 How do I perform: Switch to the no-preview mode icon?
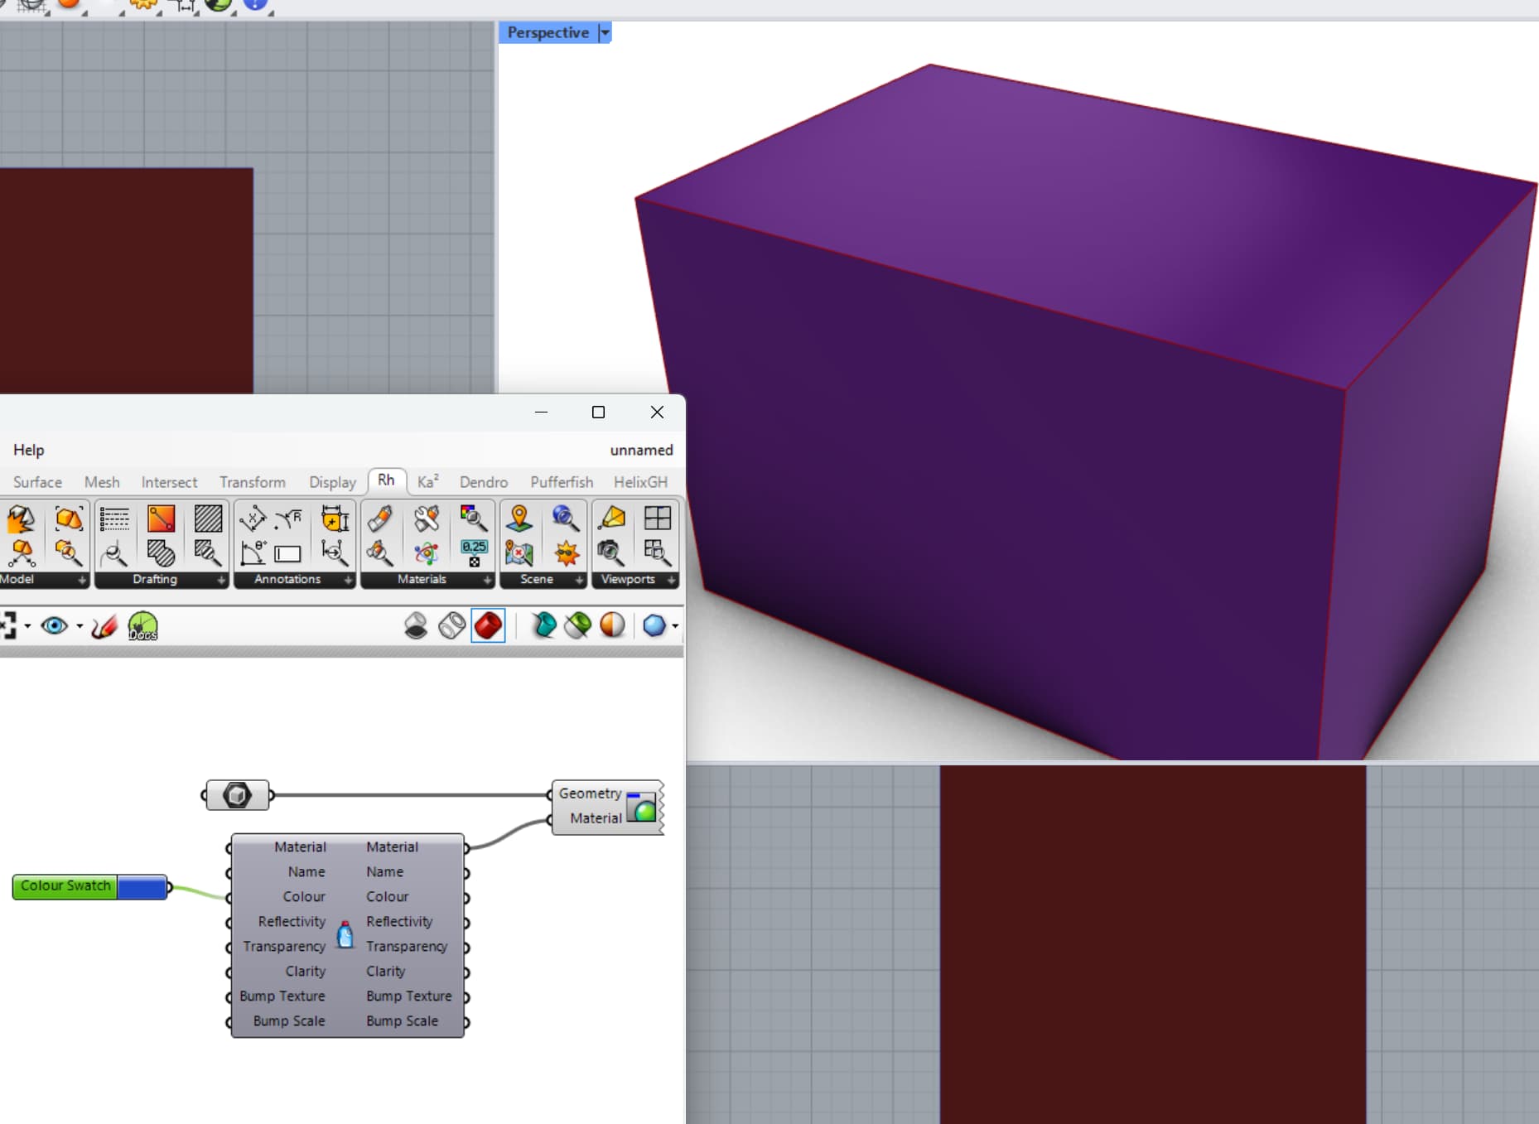coord(416,625)
